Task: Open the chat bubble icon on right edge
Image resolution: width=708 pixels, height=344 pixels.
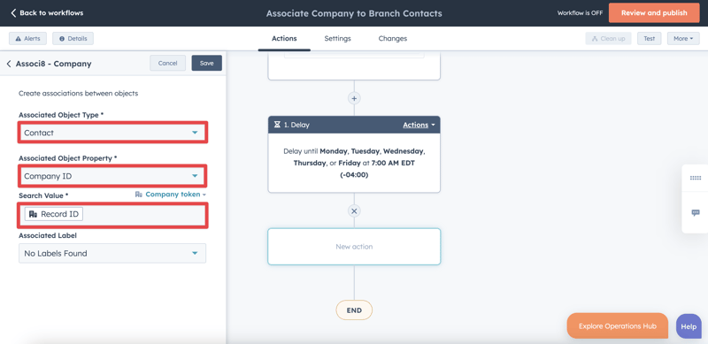Action: [696, 212]
